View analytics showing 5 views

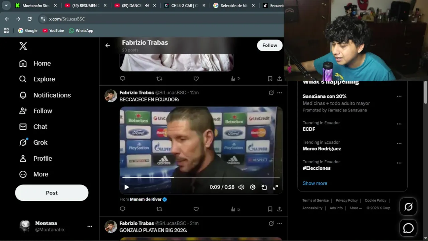click(x=235, y=209)
